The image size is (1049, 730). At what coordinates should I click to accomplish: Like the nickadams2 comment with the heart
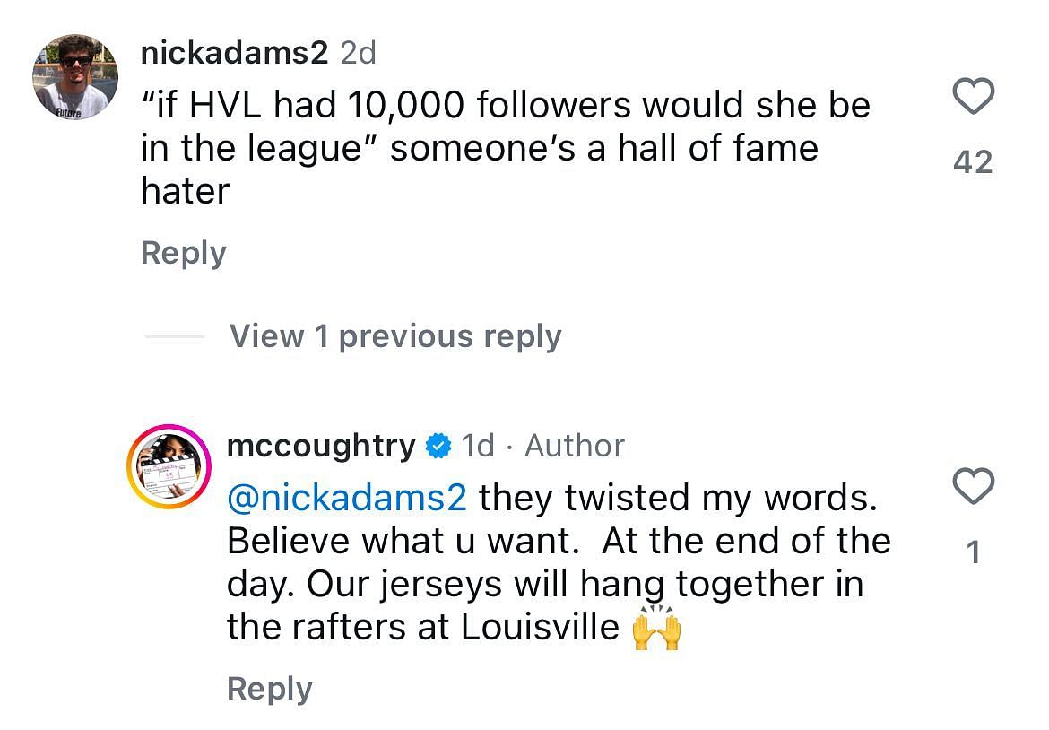[973, 97]
